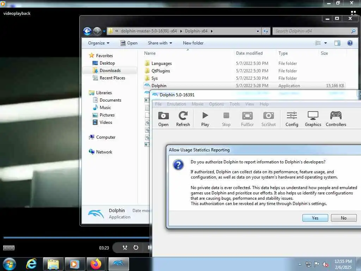Select the Dolphin application file

point(244,85)
